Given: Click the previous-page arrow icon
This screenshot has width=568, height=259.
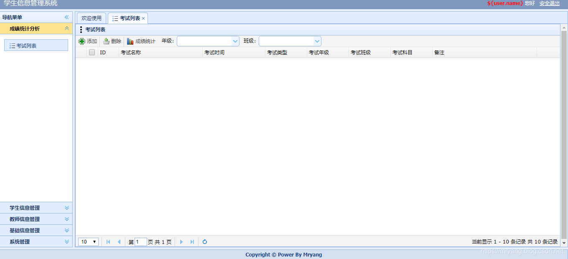Looking at the screenshot, I should coord(119,241).
